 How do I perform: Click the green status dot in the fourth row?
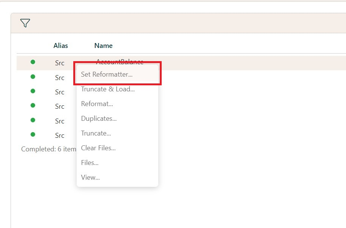tap(33, 105)
